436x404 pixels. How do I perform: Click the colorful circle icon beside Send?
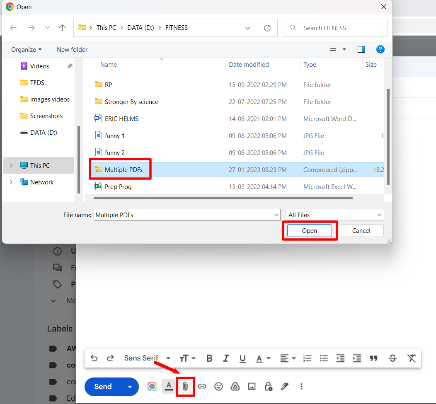point(152,387)
